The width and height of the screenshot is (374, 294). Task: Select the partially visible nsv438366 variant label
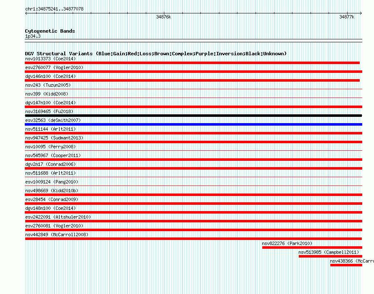(352, 261)
